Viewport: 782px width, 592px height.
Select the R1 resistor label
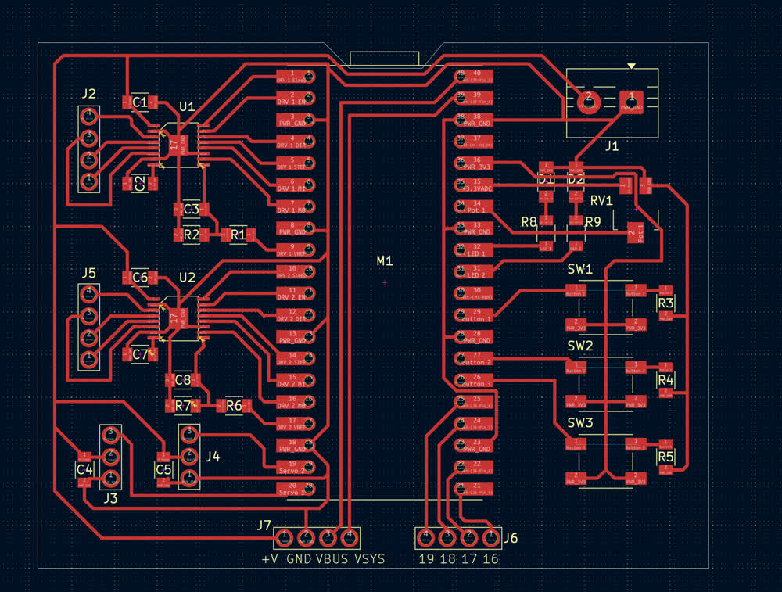tap(238, 234)
